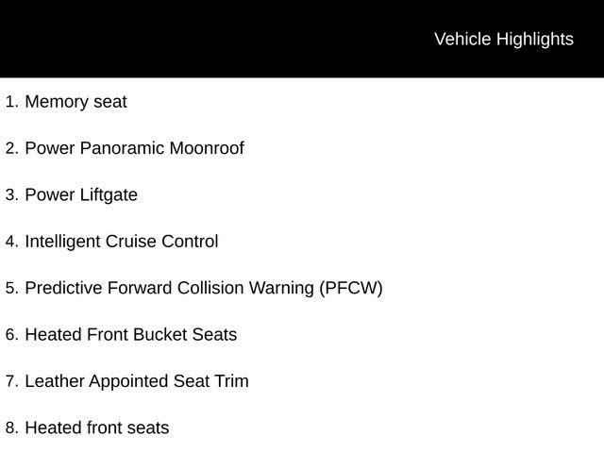Select the Heated Front Bucket Seats item
This screenshot has width=604, height=453.
pyautogui.click(x=130, y=335)
